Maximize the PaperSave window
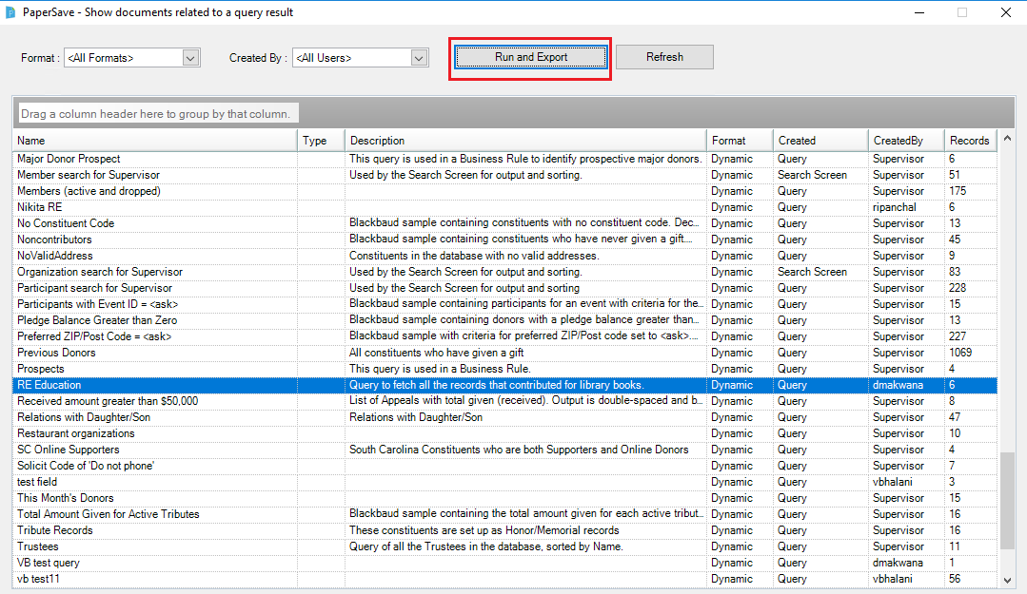The width and height of the screenshot is (1027, 594). click(x=961, y=12)
